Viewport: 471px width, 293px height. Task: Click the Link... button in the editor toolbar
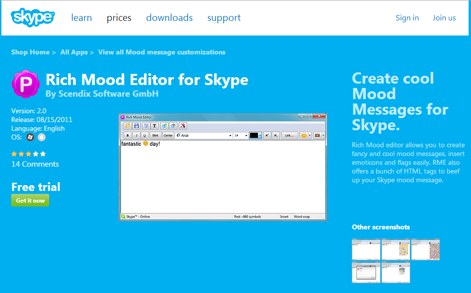point(290,136)
